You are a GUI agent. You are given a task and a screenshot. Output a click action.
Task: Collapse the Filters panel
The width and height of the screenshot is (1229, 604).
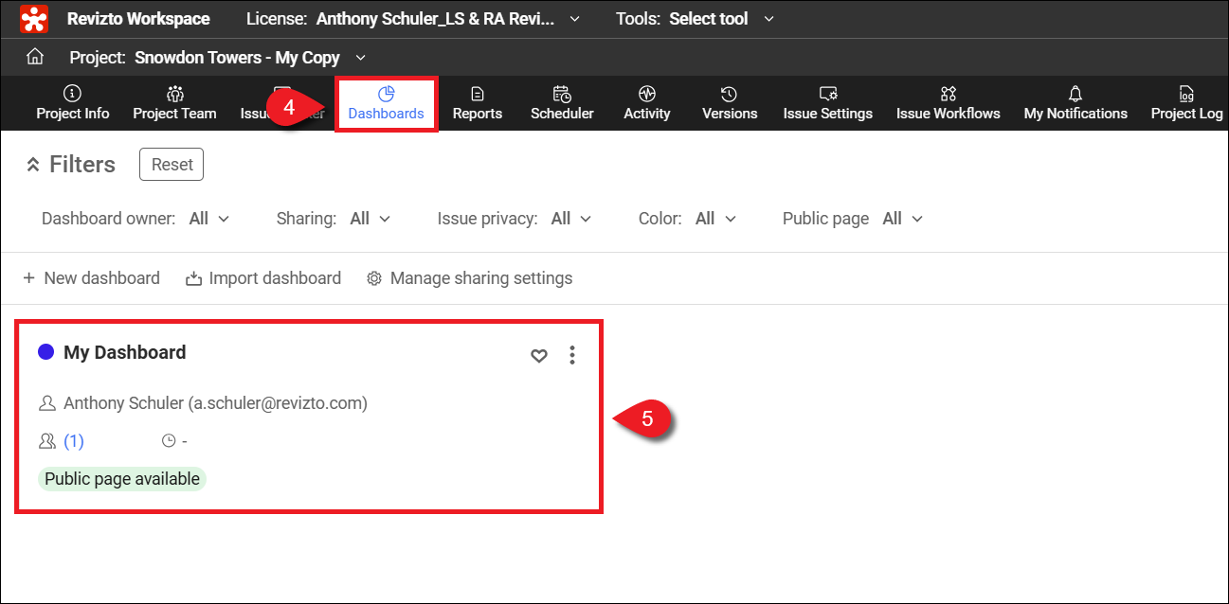click(33, 165)
